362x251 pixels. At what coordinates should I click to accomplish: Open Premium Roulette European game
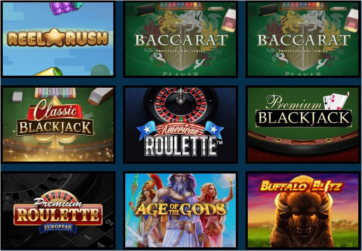pos(58,210)
